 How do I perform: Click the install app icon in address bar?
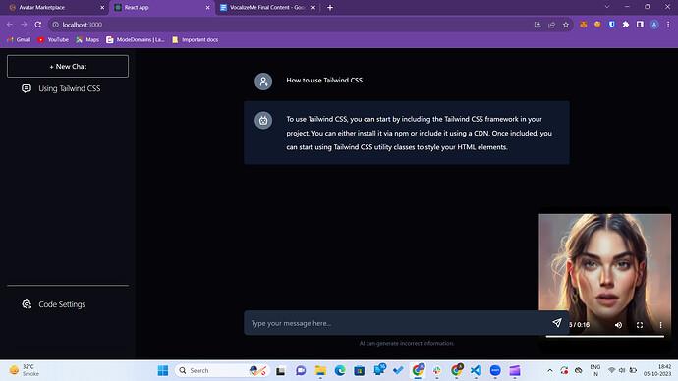[537, 25]
